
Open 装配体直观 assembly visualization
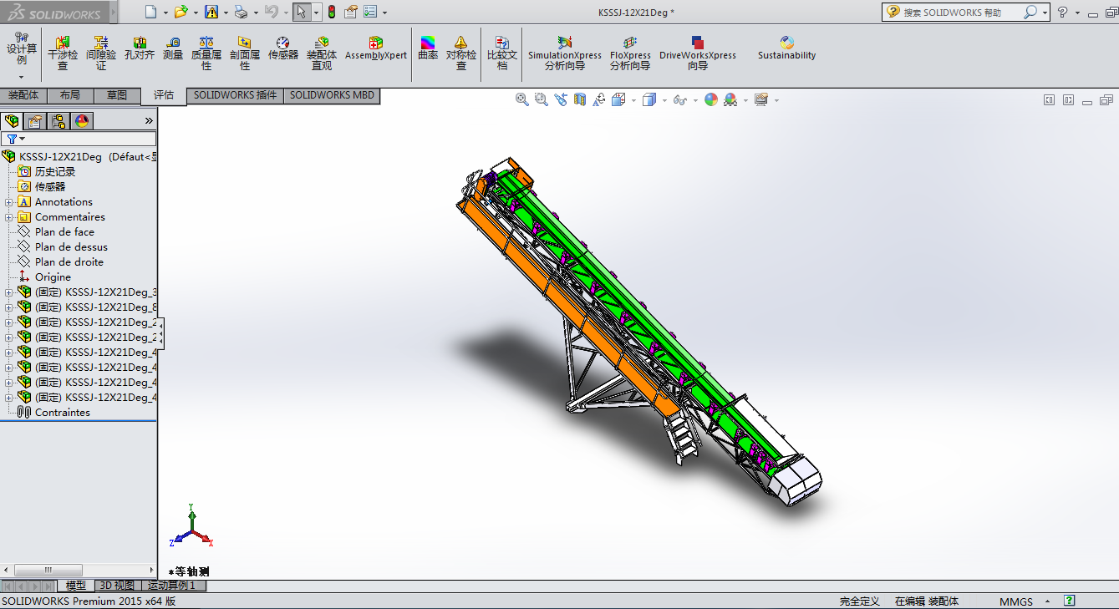(x=322, y=53)
